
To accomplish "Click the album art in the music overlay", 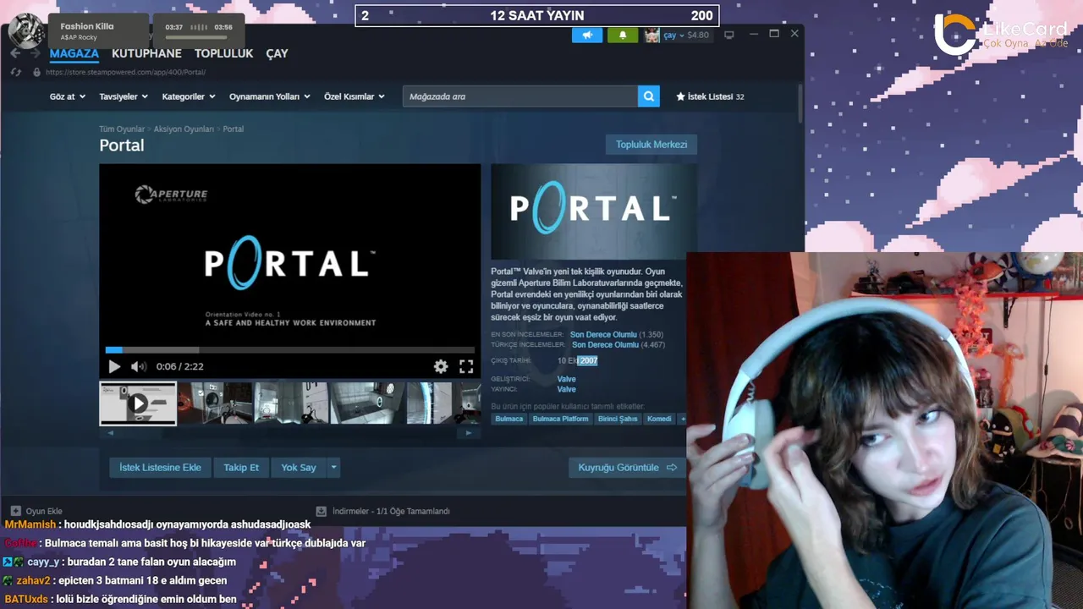I will click(26, 31).
